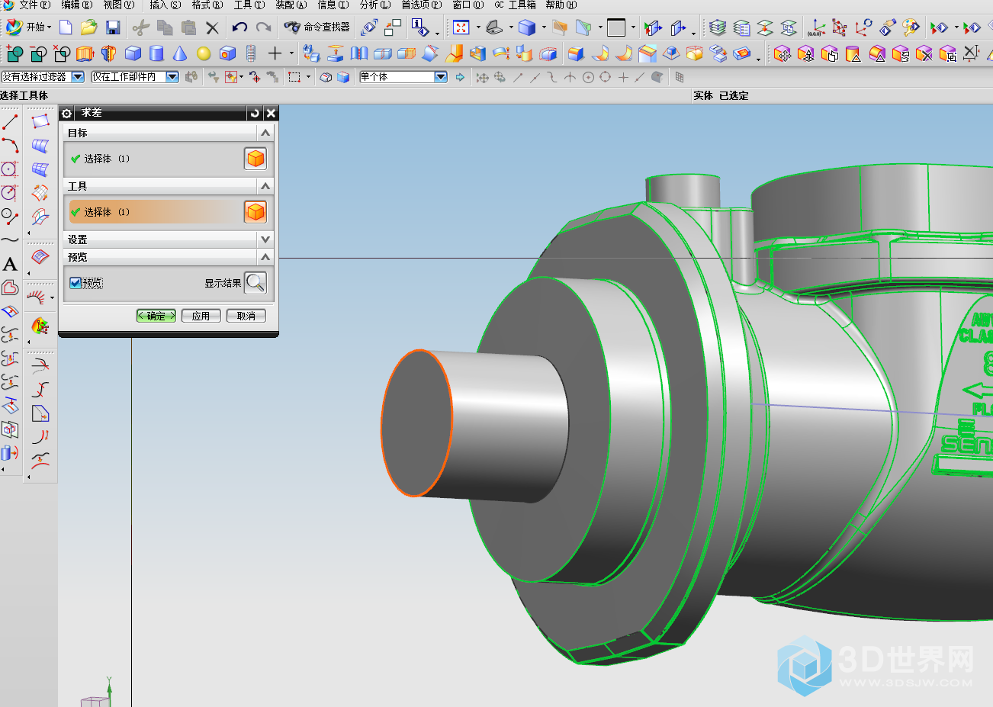Click the Move Face synchronous icon

[783, 53]
